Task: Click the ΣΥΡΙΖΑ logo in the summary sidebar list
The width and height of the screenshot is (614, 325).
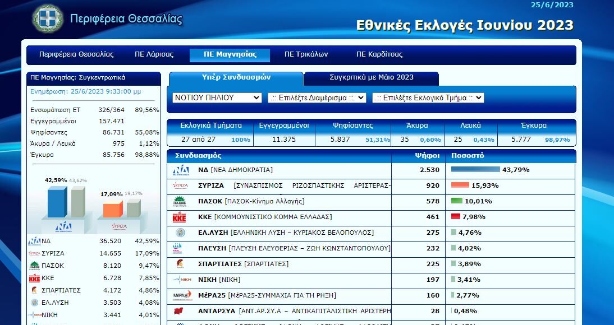Action: point(34,253)
